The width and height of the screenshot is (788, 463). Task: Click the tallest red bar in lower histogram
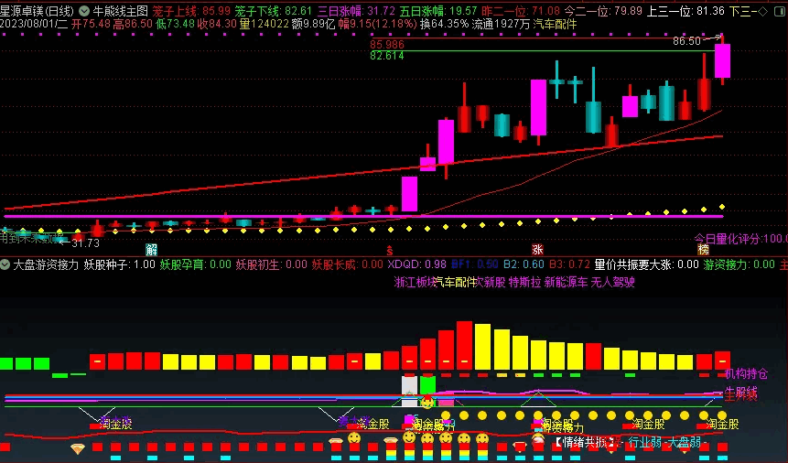[x=464, y=345]
